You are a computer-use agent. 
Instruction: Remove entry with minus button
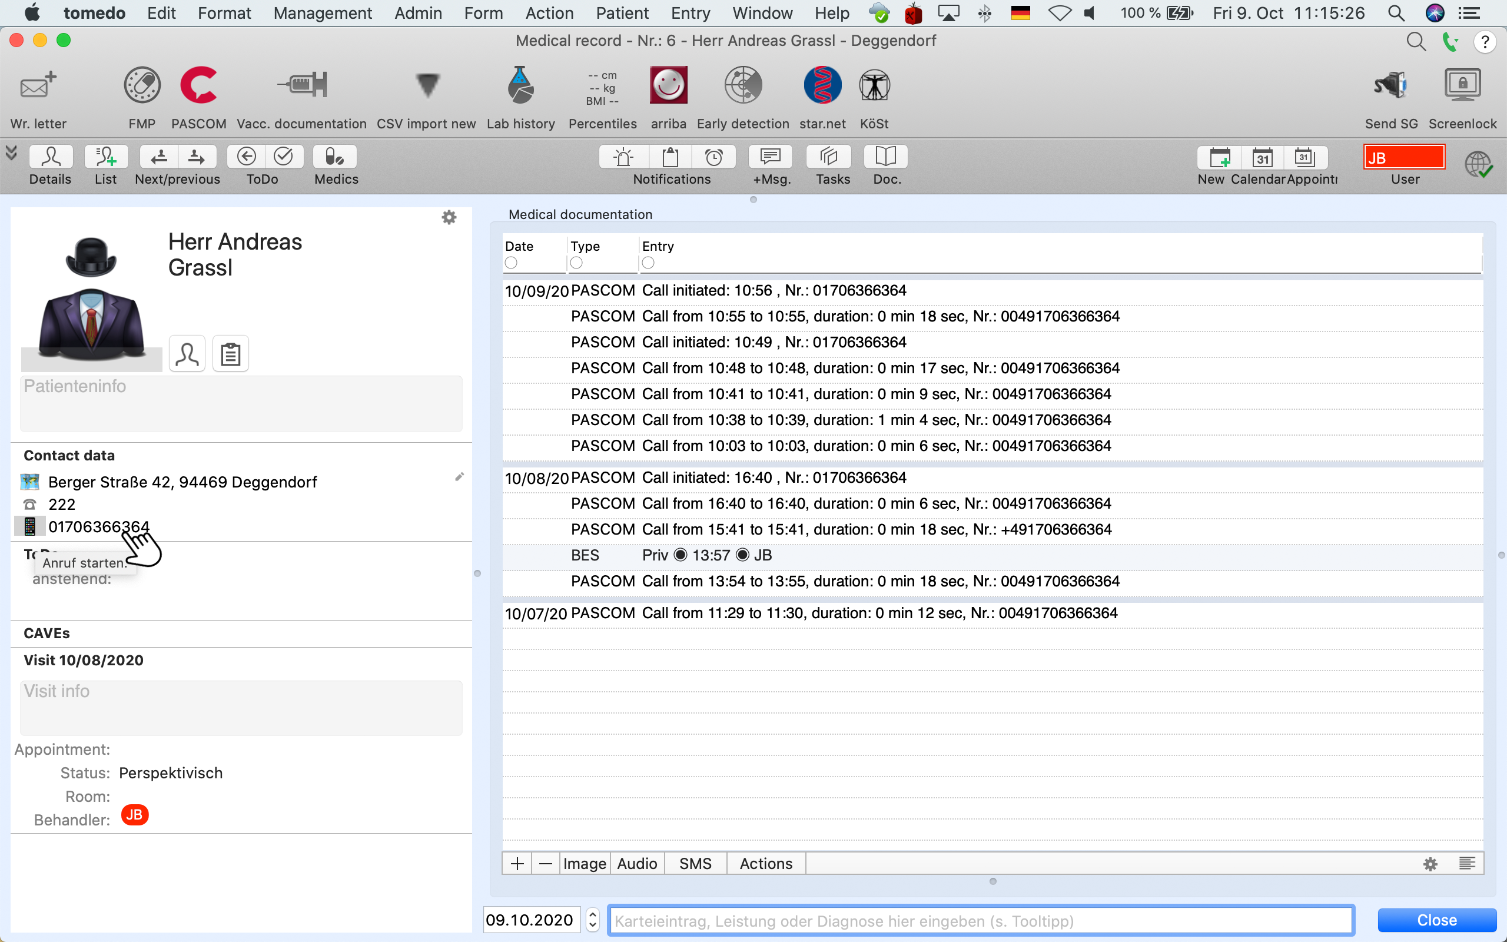[x=546, y=864]
